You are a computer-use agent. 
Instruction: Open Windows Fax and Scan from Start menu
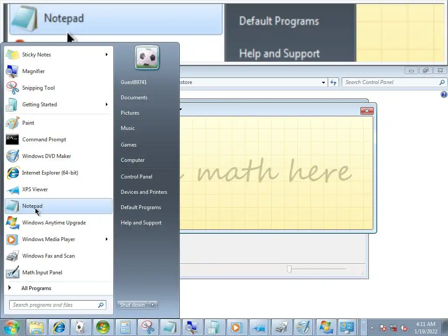[59, 255]
